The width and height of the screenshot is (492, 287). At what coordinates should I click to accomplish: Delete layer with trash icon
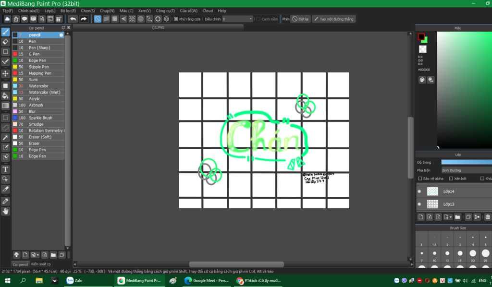click(488, 217)
